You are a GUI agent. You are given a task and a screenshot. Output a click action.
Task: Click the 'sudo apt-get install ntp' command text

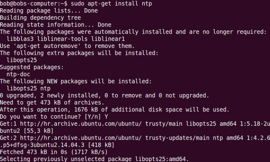click(x=111, y=3)
